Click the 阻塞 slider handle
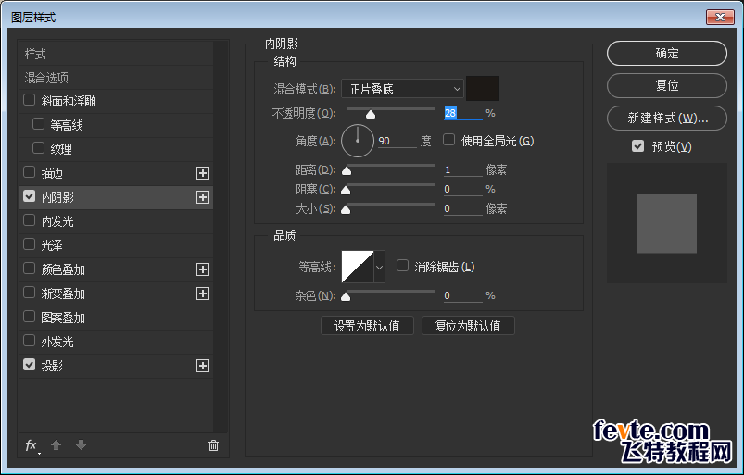 [346, 190]
